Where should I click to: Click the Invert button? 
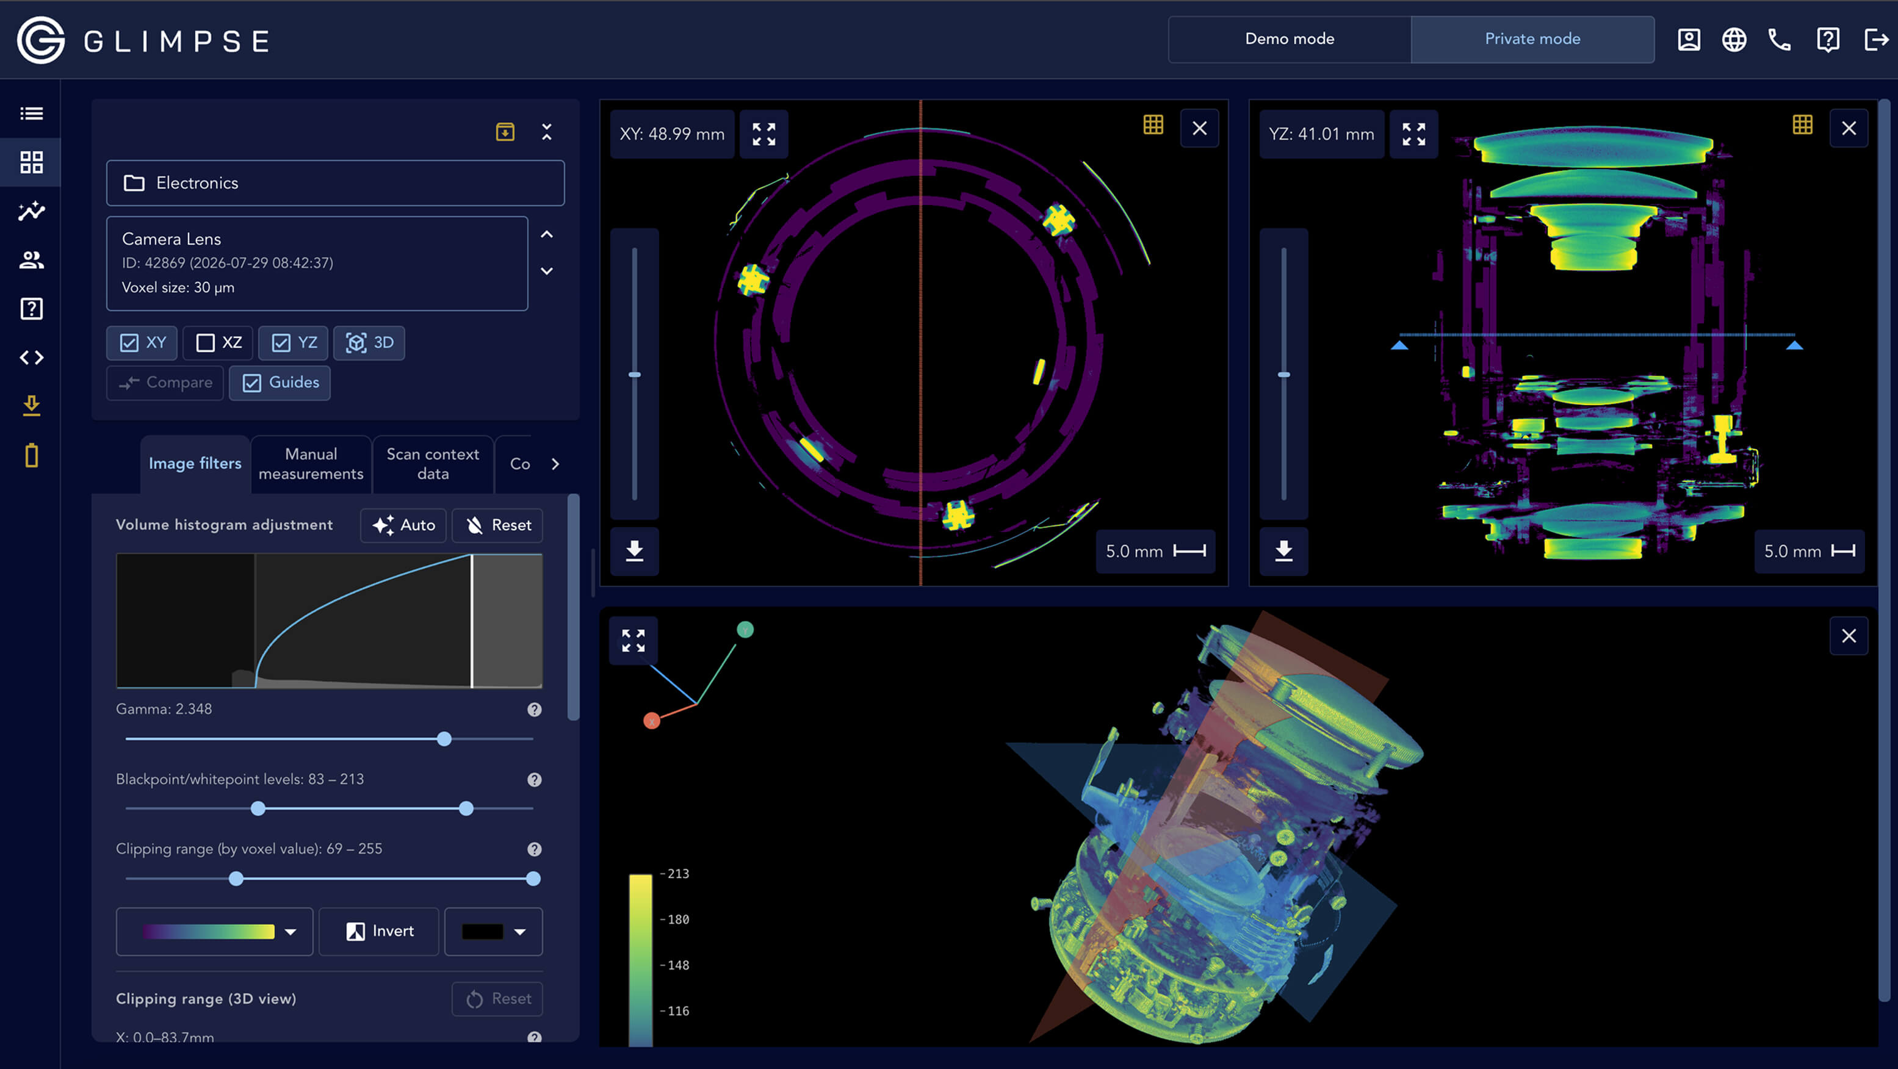(x=380, y=931)
